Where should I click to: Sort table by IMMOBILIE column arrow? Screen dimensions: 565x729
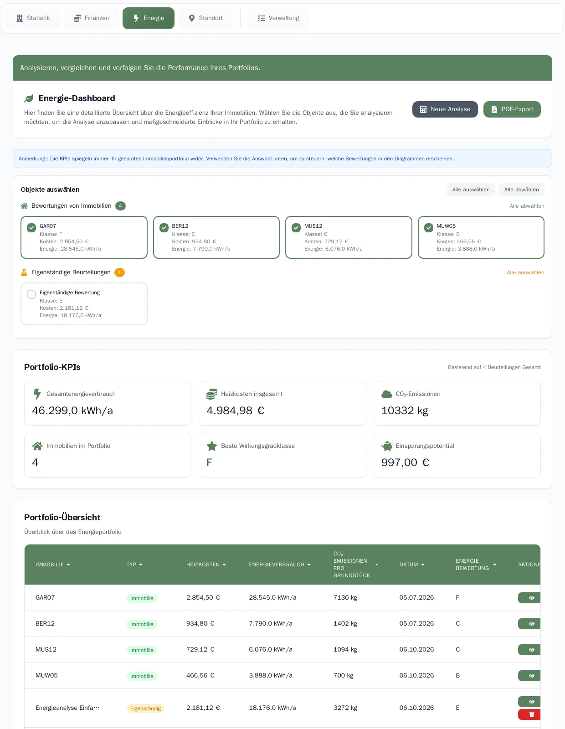tap(68, 565)
